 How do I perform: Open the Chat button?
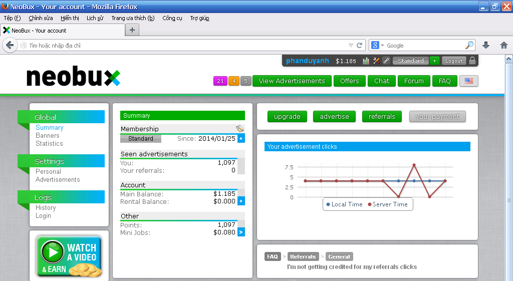click(x=381, y=81)
